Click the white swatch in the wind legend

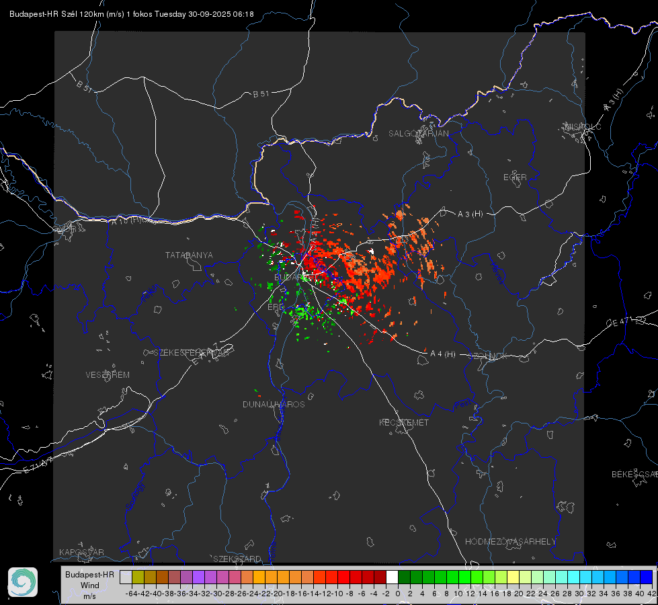pyautogui.click(x=392, y=577)
